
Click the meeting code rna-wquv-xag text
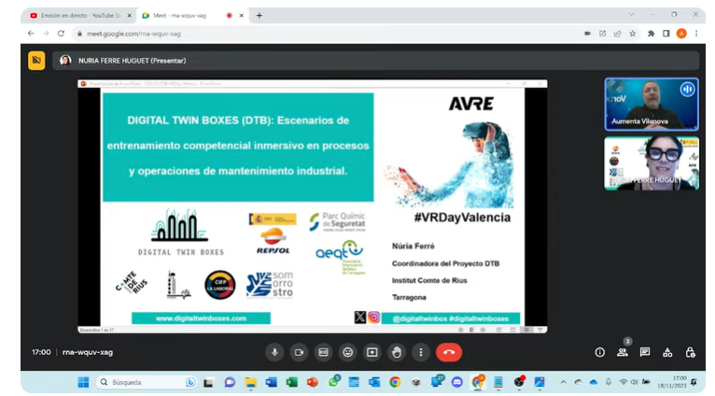(88, 352)
